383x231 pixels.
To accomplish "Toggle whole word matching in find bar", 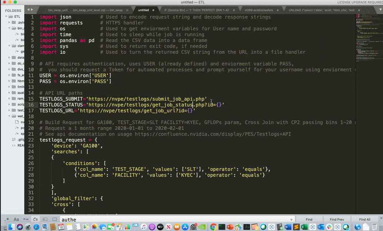I will [26, 219].
